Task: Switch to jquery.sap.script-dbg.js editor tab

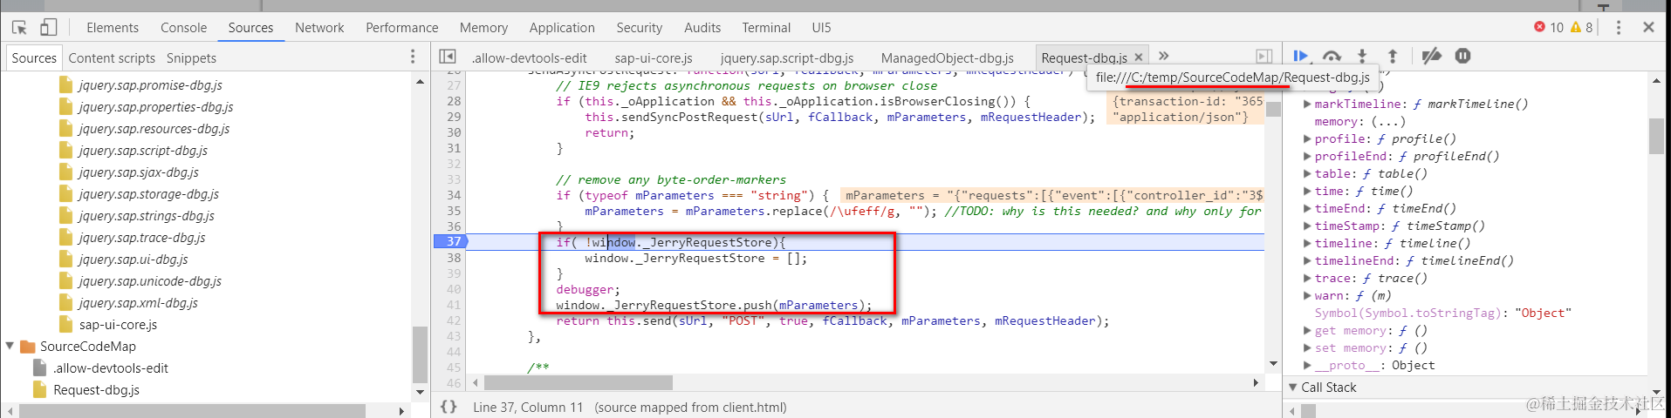Action: pyautogui.click(x=787, y=58)
